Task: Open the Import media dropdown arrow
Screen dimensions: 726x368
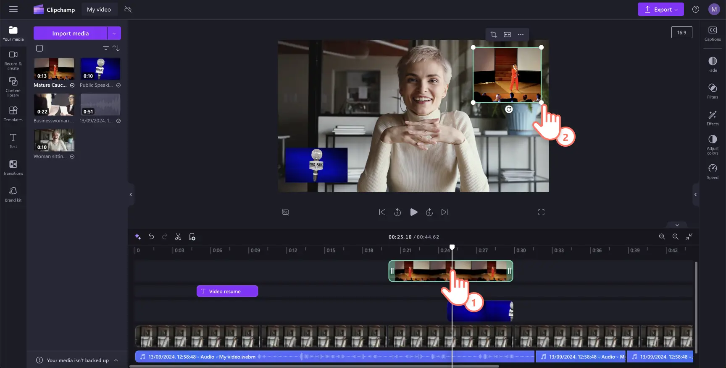Action: click(x=114, y=33)
